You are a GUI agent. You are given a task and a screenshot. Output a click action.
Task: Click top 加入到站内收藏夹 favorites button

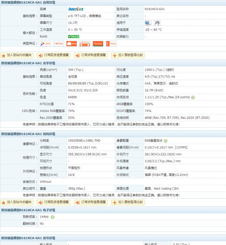point(17,55)
